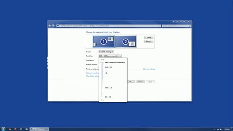Screen dimensions: 233x131
Task: Open the Windows Start menu
Action: click(3, 129)
